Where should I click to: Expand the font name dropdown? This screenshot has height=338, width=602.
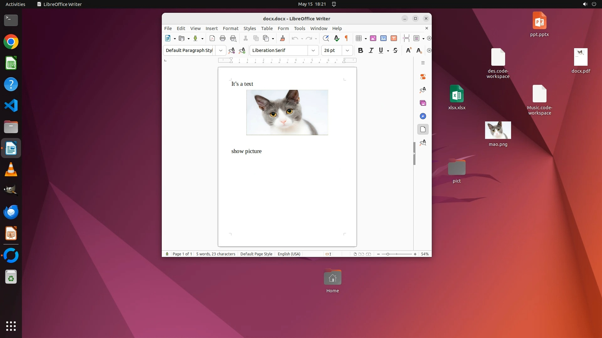pos(313,50)
